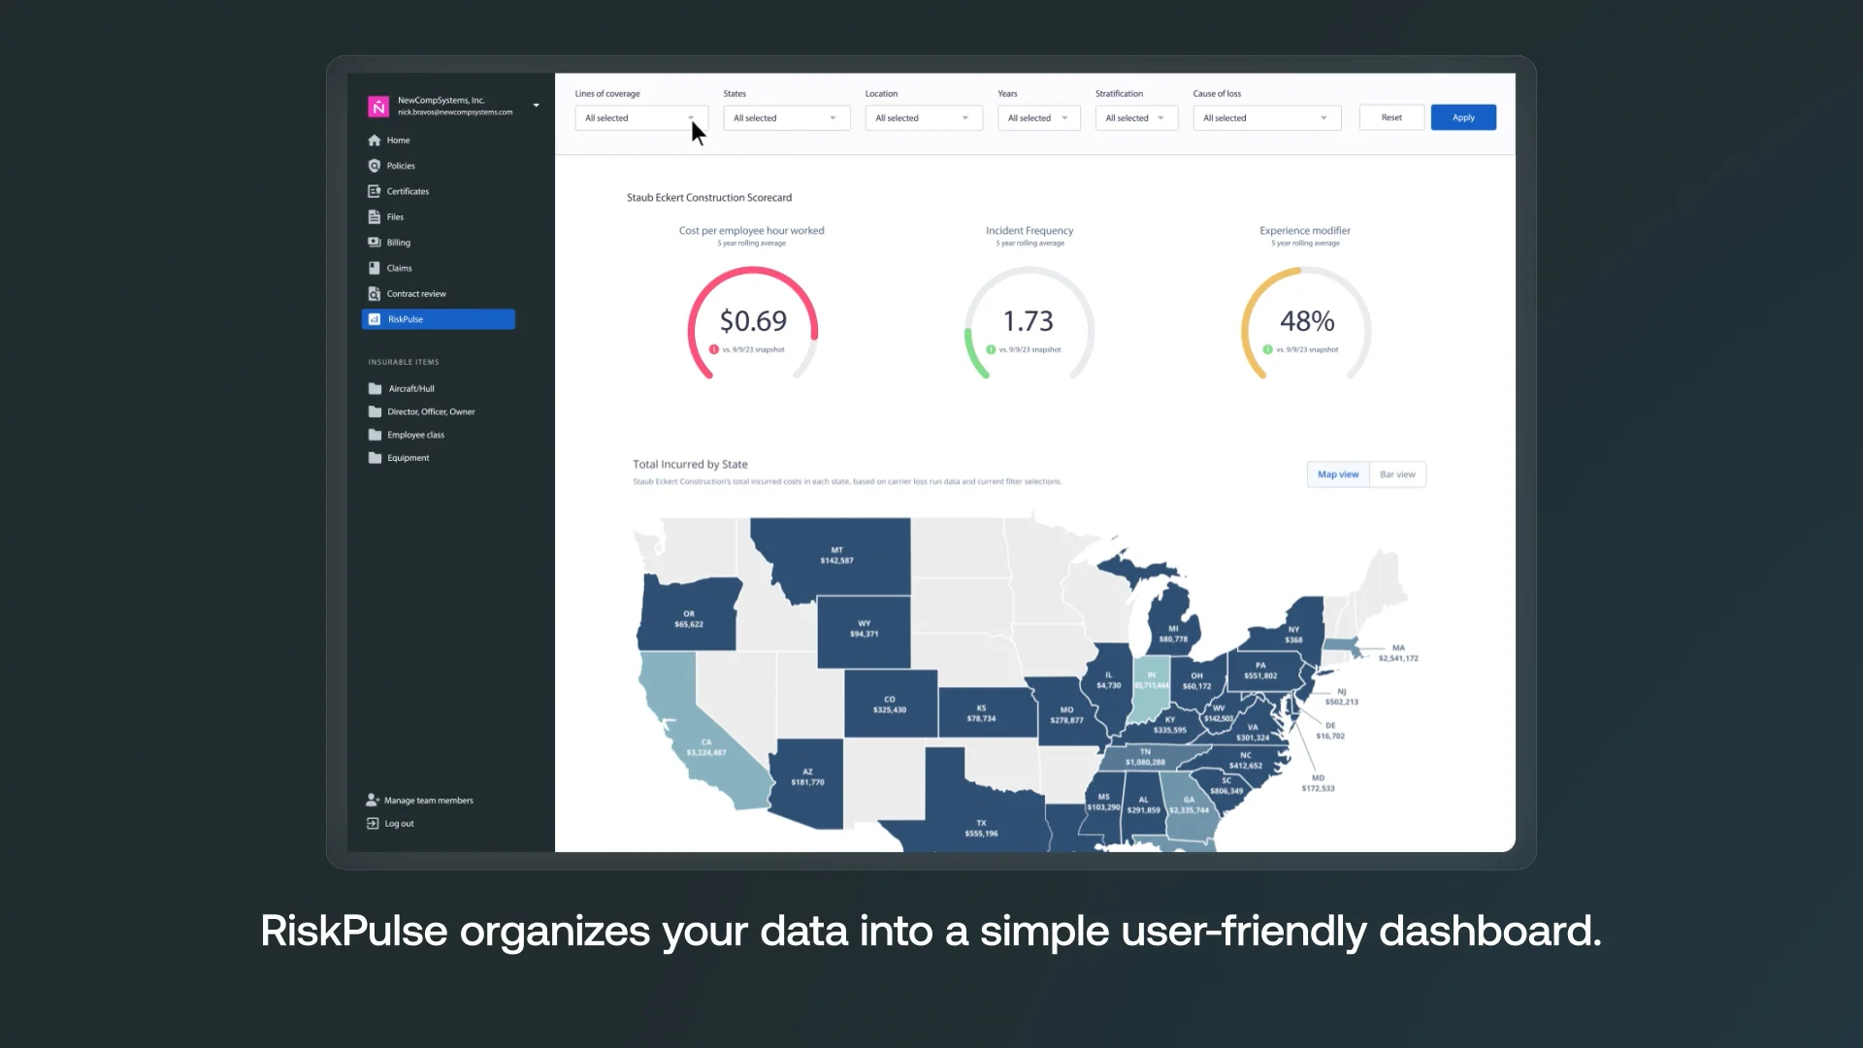Image resolution: width=1863 pixels, height=1048 pixels.
Task: Open Policies via its shield icon
Action: [374, 166]
